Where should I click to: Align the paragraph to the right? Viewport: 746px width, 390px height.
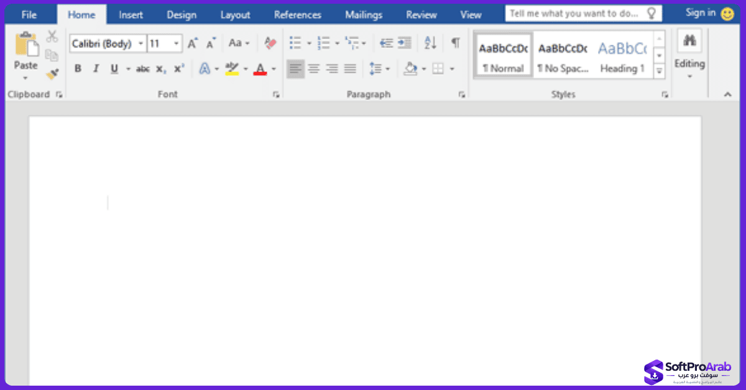coord(332,68)
